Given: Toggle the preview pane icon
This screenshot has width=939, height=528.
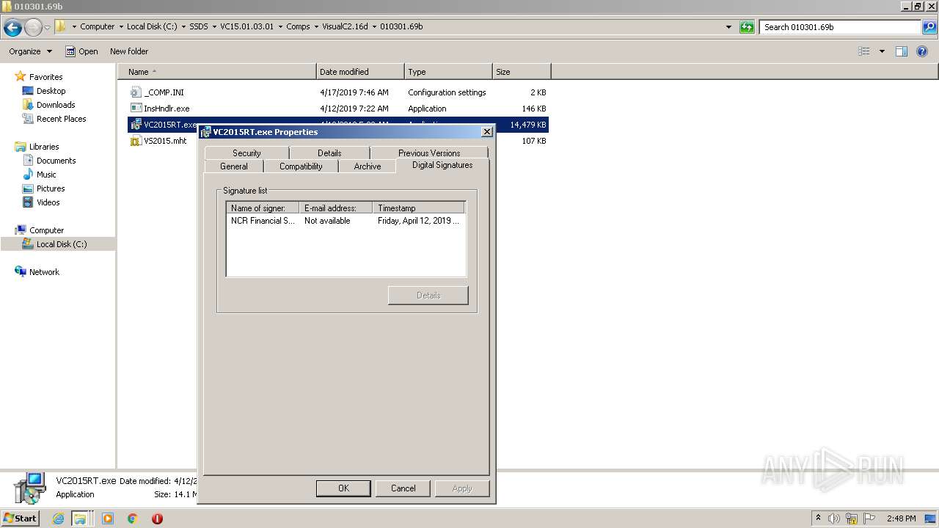Looking at the screenshot, I should [902, 51].
